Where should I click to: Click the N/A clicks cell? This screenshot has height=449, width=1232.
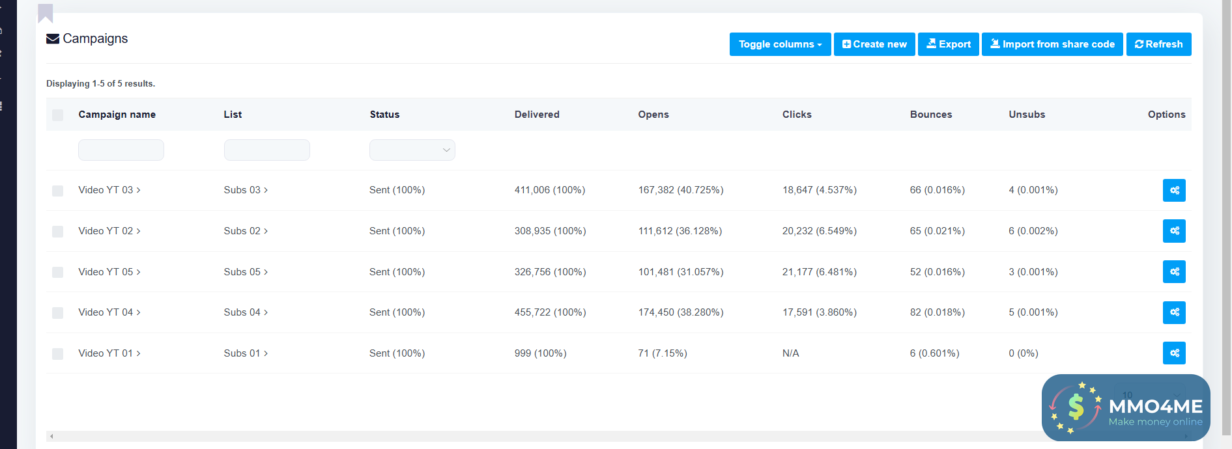(x=791, y=353)
